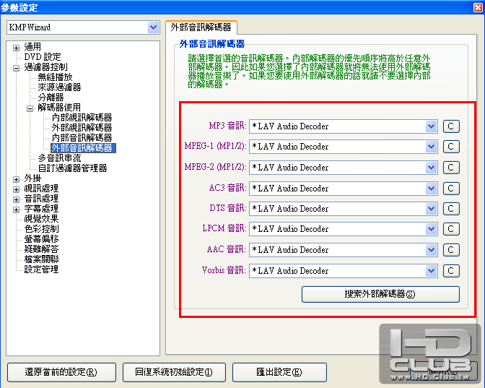Open the MPEG-1 (MP1/2) decoder dropdown
Image resolution: width=485 pixels, height=388 pixels.
(x=431, y=147)
